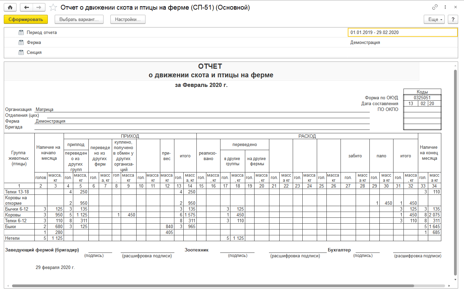This screenshot has height=292, width=464.
Task: Select the забито column header
Action: (355, 156)
